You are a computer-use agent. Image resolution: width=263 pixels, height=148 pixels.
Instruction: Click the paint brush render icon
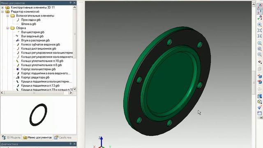tap(259, 107)
